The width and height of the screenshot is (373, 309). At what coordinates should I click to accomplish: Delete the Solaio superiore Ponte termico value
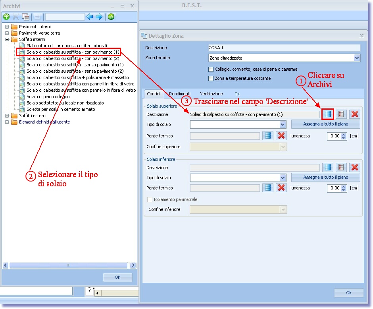pos(281,136)
